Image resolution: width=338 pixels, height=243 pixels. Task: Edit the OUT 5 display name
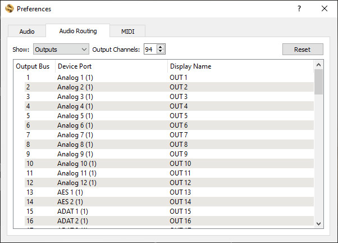[x=179, y=116]
